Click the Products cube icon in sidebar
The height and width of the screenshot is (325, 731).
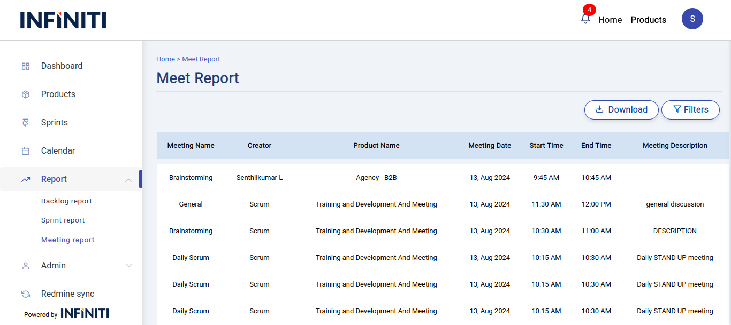click(x=26, y=94)
